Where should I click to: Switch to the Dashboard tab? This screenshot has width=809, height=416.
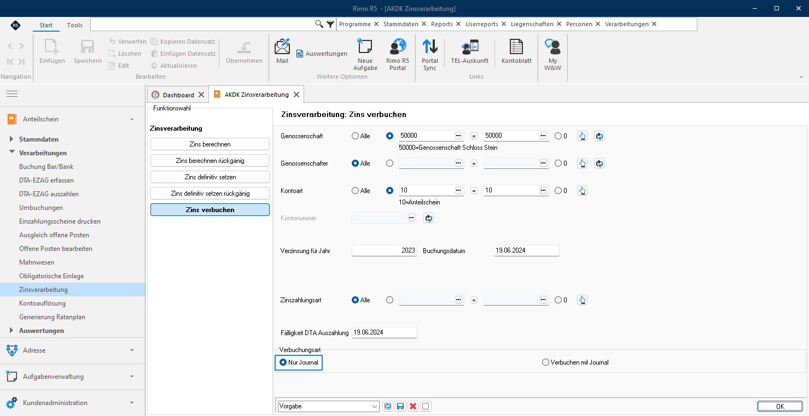point(178,95)
